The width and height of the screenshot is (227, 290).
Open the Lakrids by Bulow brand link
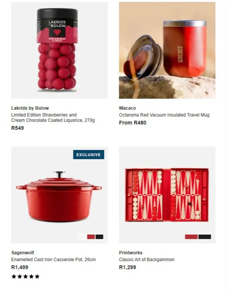click(x=30, y=108)
